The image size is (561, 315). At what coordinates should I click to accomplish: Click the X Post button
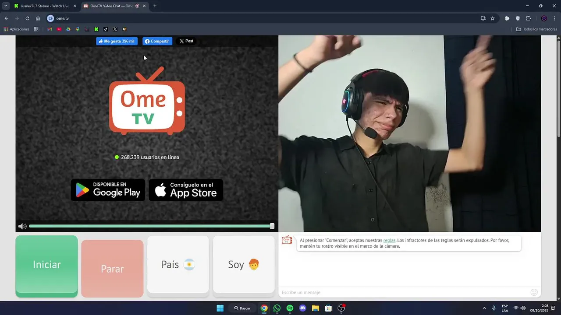click(x=186, y=41)
